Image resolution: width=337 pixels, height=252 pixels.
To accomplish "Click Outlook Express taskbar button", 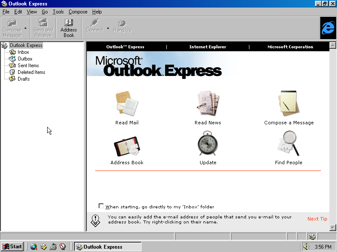I will [x=108, y=247].
